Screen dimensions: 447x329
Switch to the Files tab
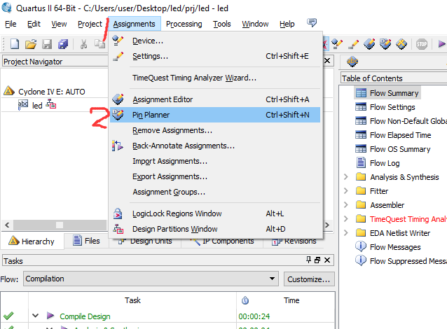[86, 241]
